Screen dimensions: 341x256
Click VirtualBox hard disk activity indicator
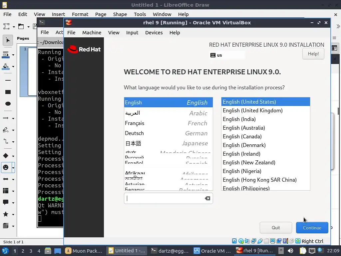234,241
